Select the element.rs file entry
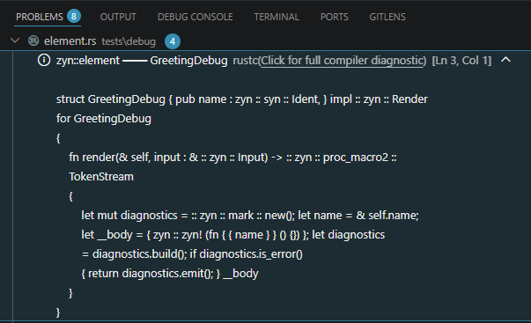 (70, 41)
